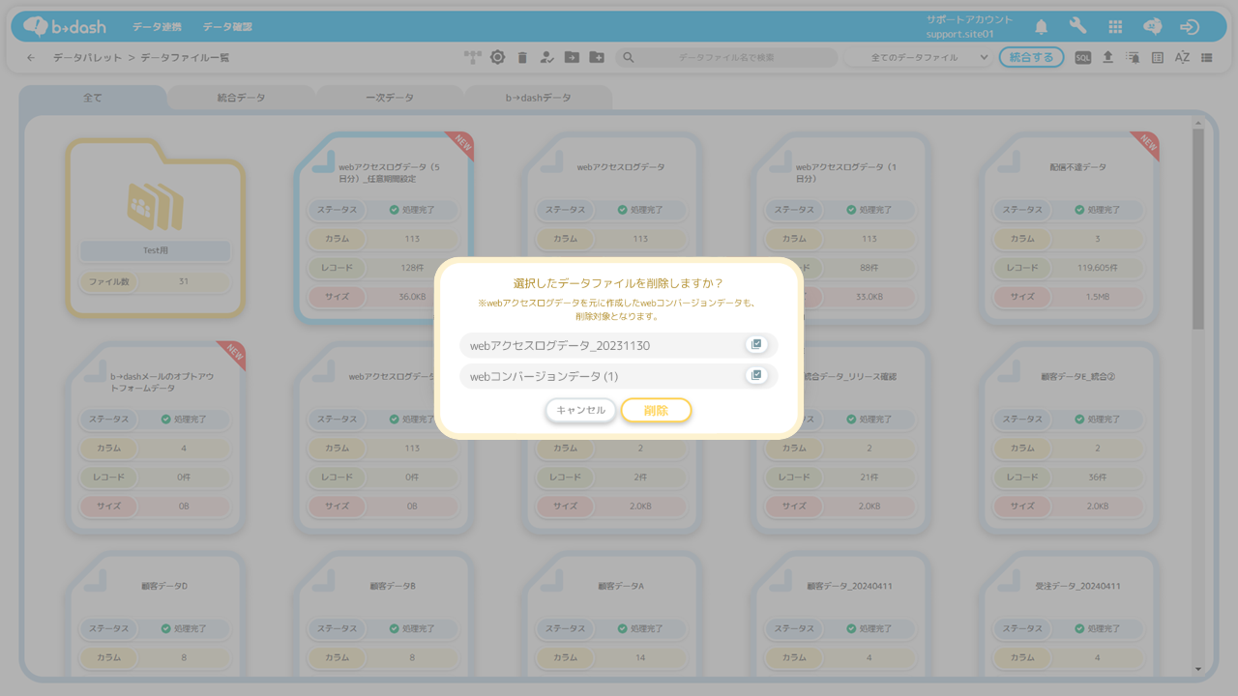Image resolution: width=1238 pixels, height=696 pixels.
Task: Click the b→dash logo in the header
Action: (65, 27)
